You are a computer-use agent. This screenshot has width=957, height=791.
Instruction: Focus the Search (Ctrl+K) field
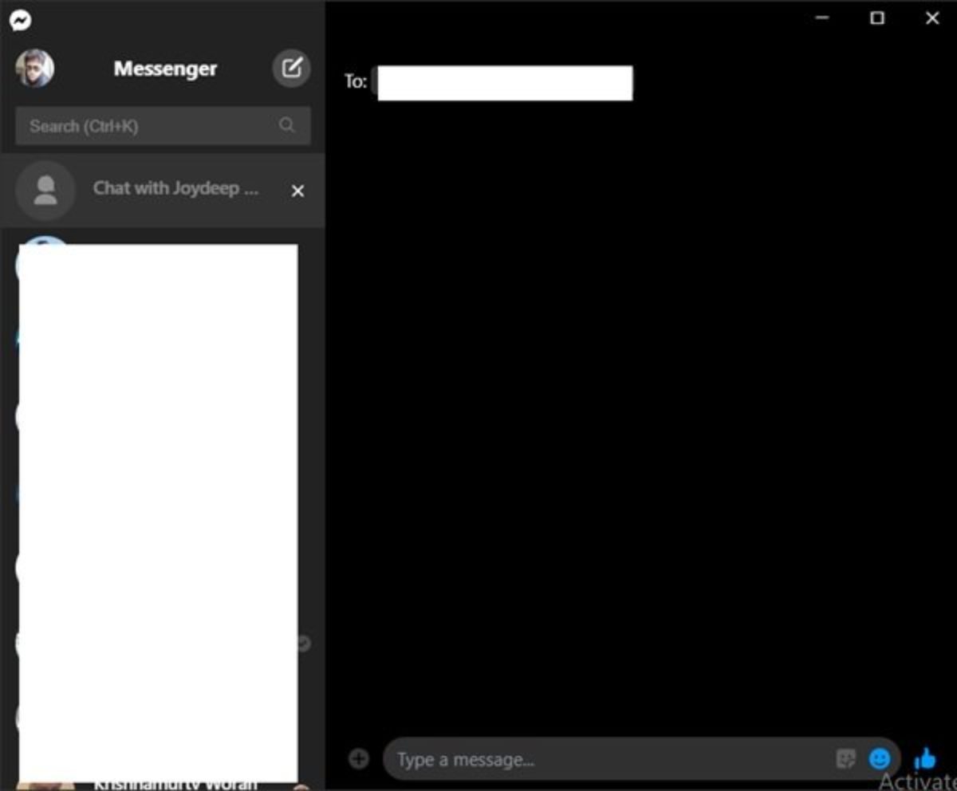[x=163, y=126]
